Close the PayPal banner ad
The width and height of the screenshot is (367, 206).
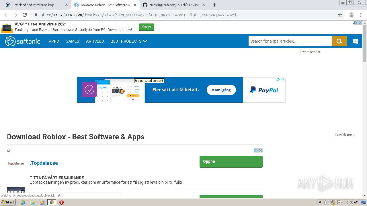(283, 80)
